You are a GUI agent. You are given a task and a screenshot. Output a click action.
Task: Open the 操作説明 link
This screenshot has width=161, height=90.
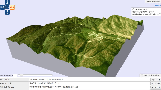158,6
